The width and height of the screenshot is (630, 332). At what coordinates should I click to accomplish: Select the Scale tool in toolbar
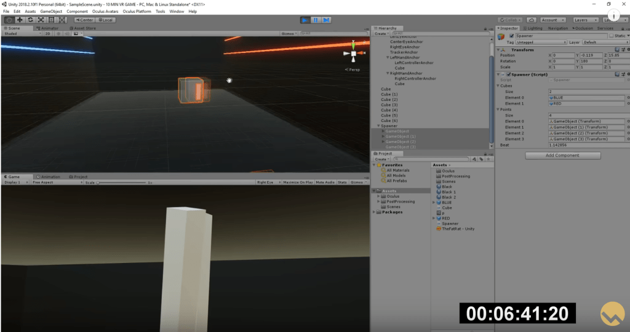(41, 20)
